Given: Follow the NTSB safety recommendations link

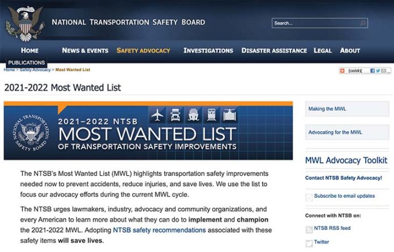Looking at the screenshot, I should [159, 230].
